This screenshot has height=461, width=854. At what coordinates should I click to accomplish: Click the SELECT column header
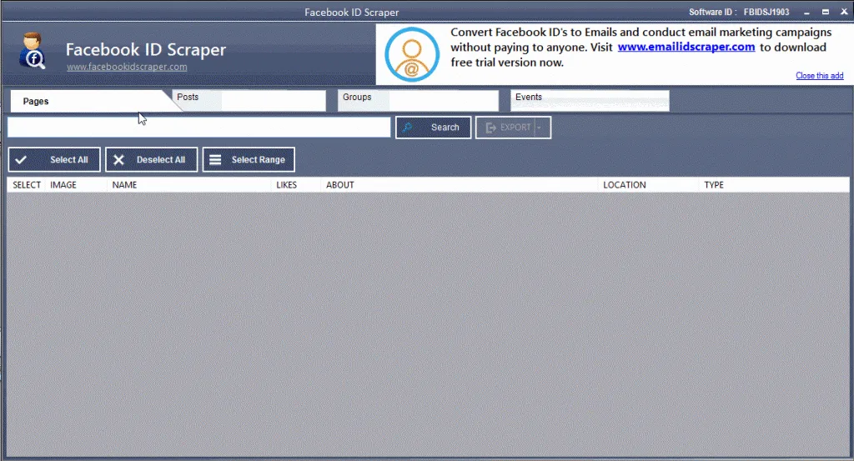pyautogui.click(x=27, y=185)
